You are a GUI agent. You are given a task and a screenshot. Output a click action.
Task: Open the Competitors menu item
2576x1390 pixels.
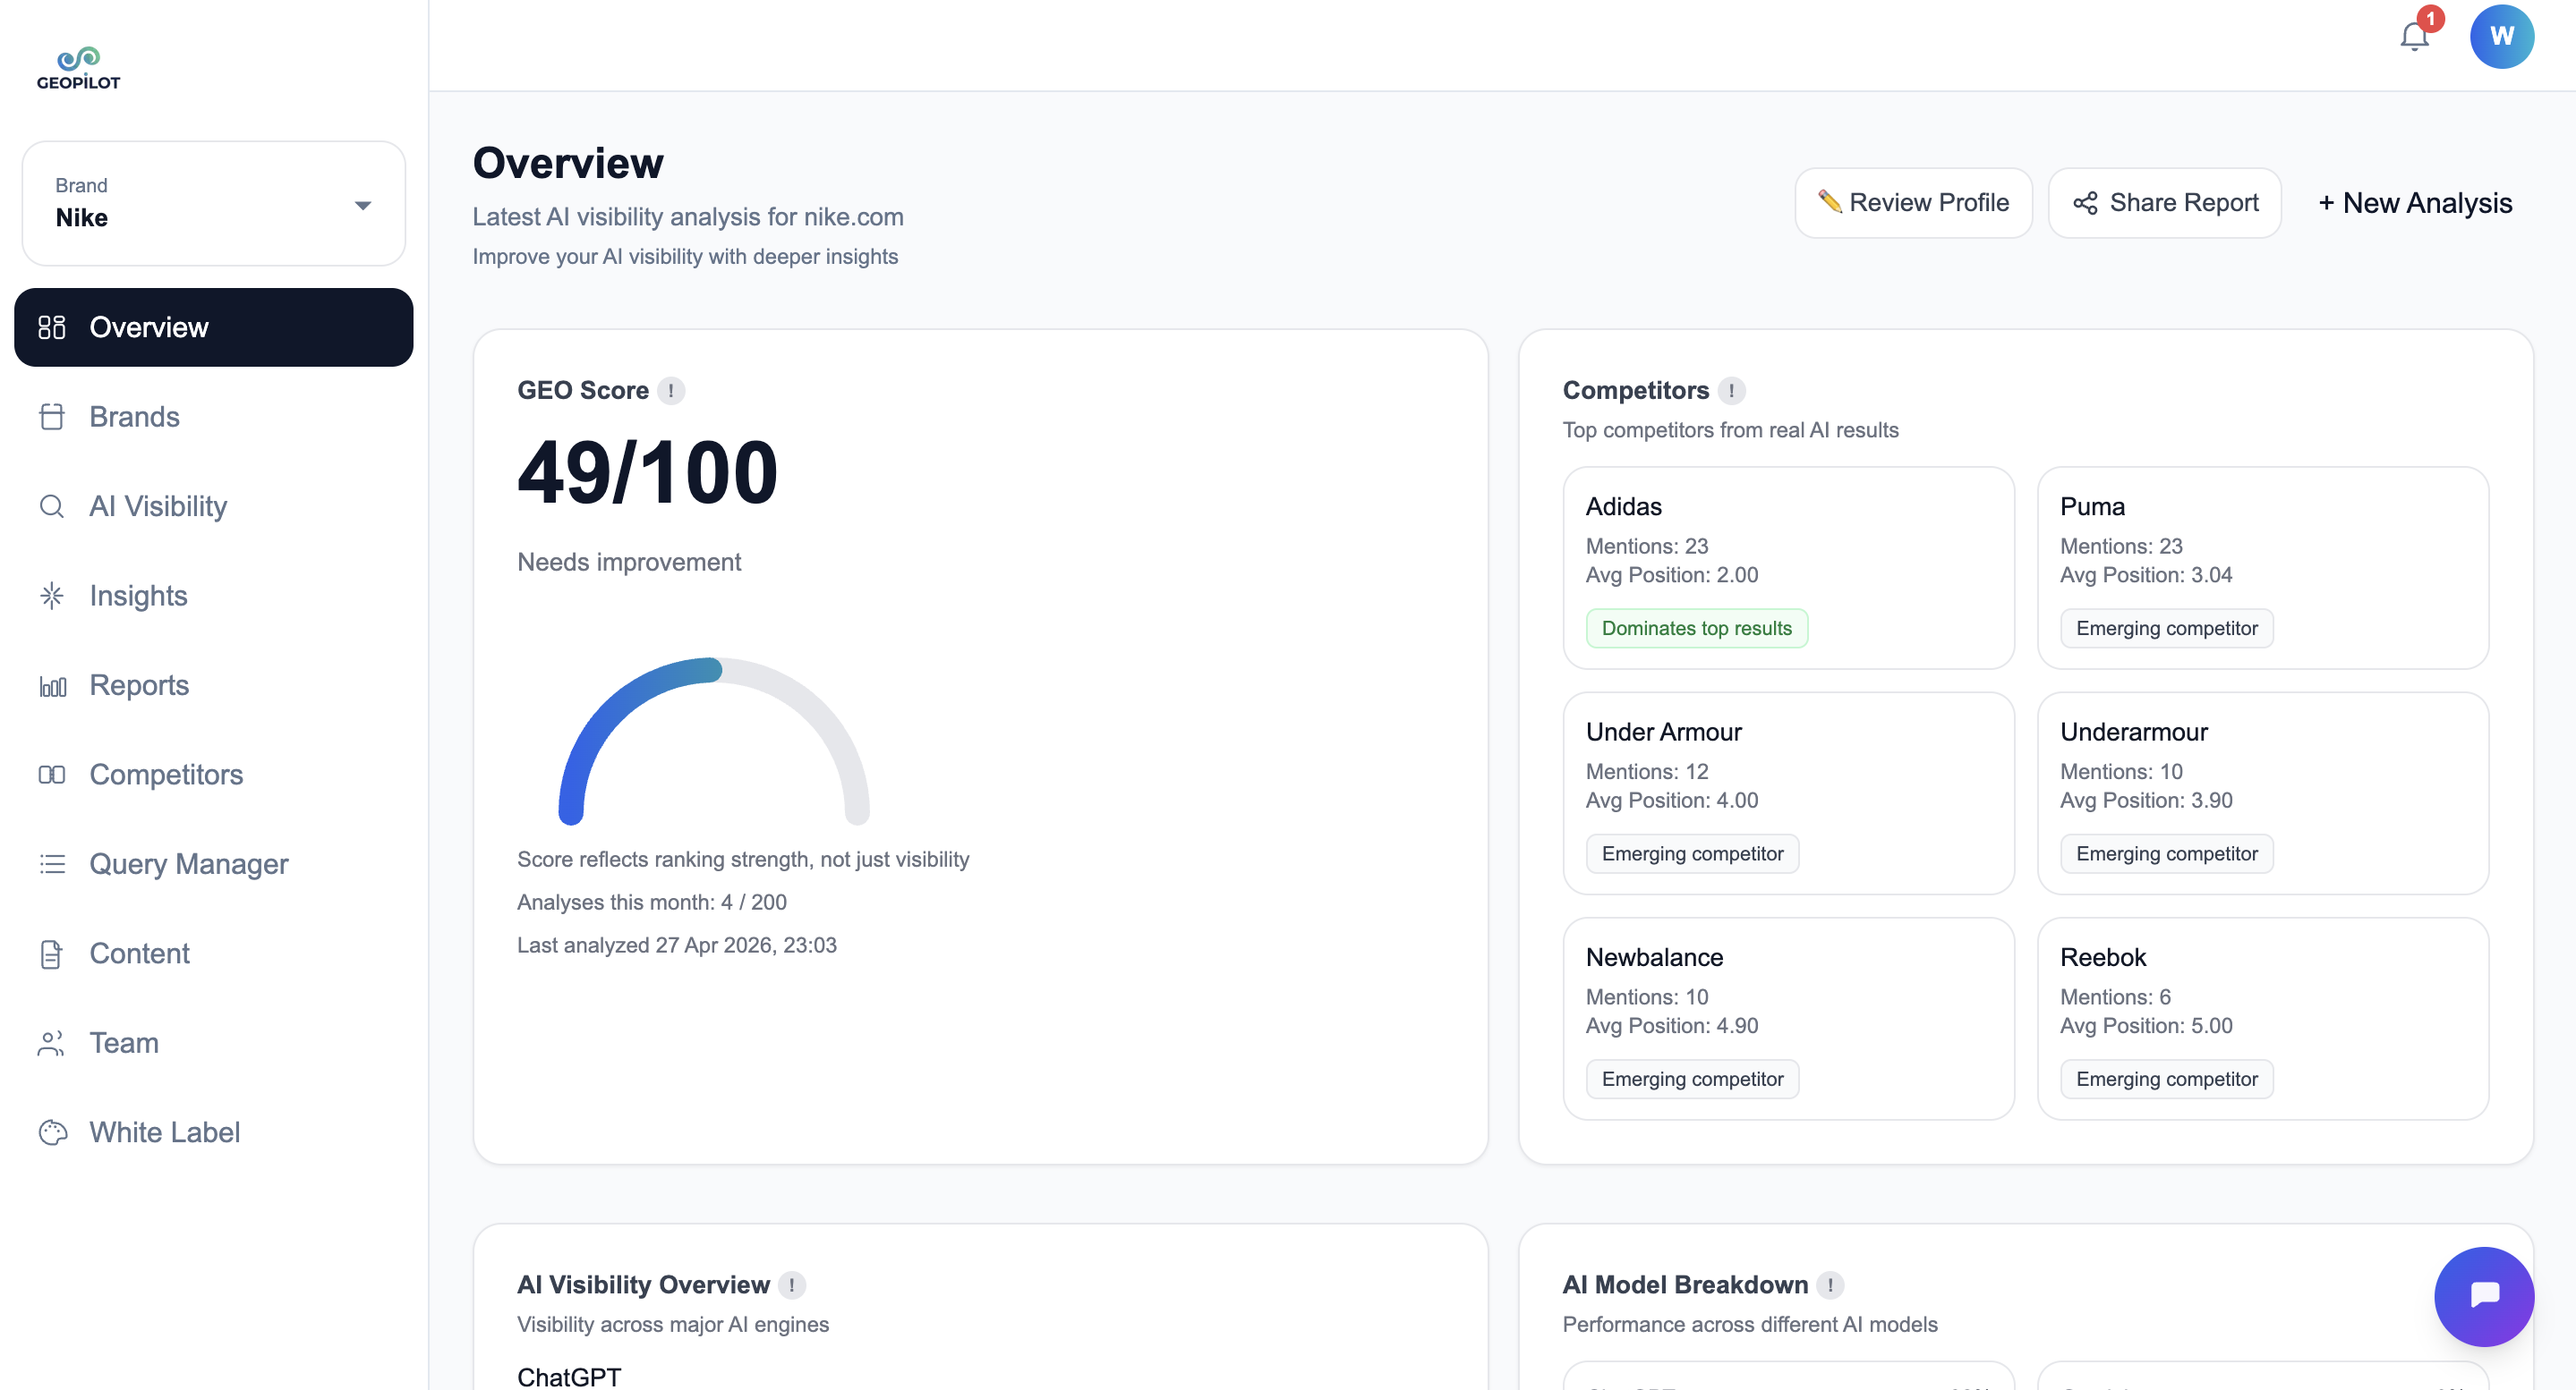(214, 775)
